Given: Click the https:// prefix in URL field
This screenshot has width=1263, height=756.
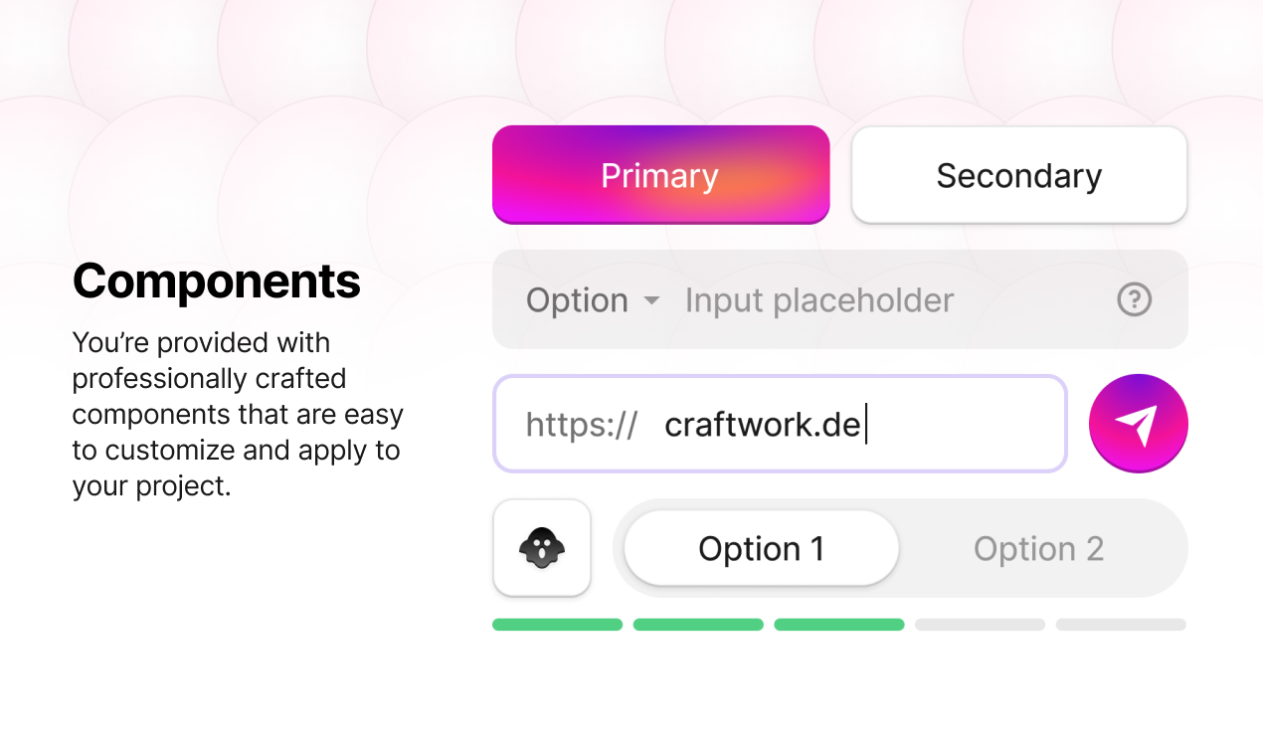Looking at the screenshot, I should point(582,425).
